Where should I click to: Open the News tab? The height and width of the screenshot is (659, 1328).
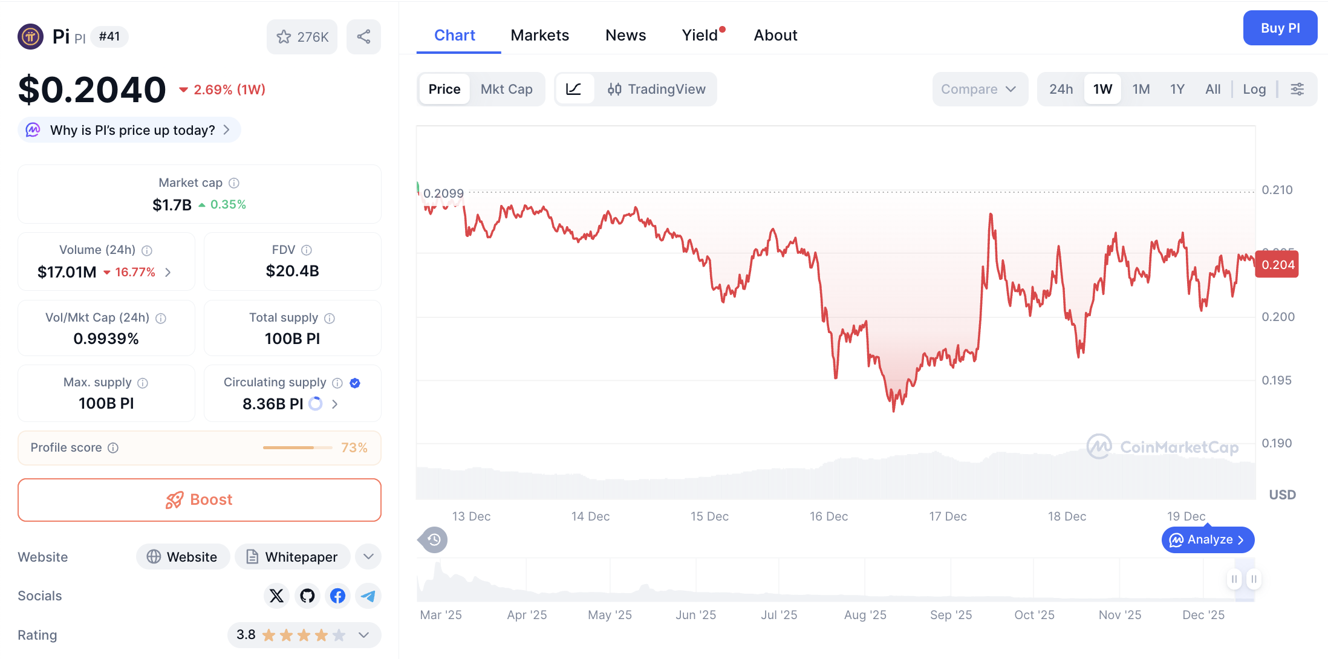pyautogui.click(x=625, y=35)
